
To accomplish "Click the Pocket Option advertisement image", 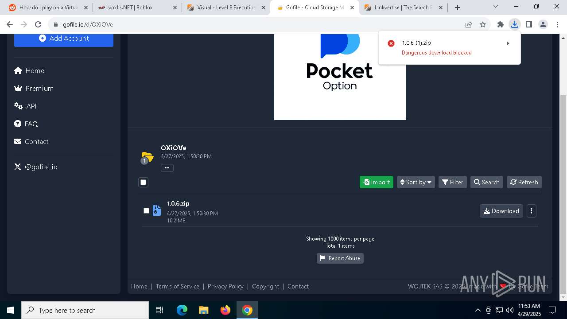I will 340,77.
